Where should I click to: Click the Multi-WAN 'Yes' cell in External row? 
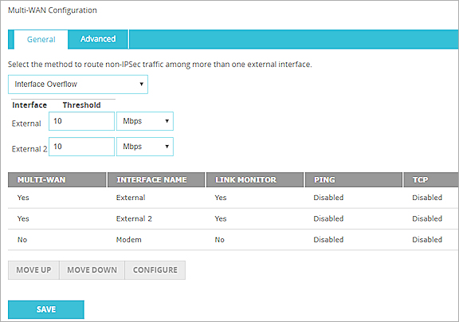[23, 198]
